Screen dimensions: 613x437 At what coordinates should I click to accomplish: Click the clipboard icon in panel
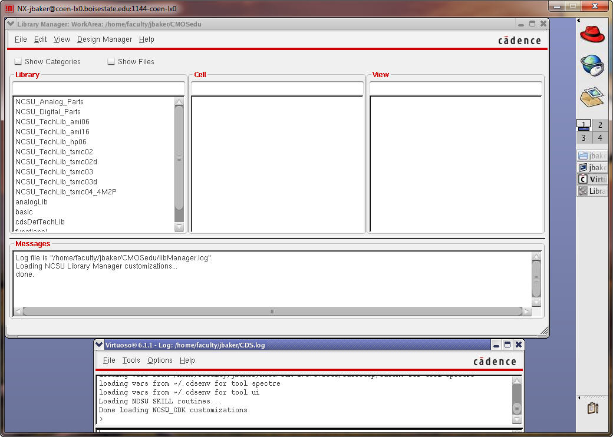pos(593,408)
